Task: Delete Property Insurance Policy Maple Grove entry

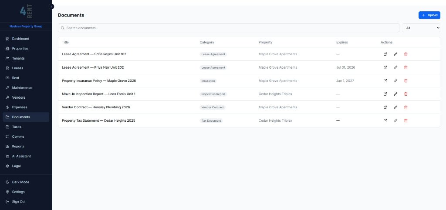Action: coord(405,80)
